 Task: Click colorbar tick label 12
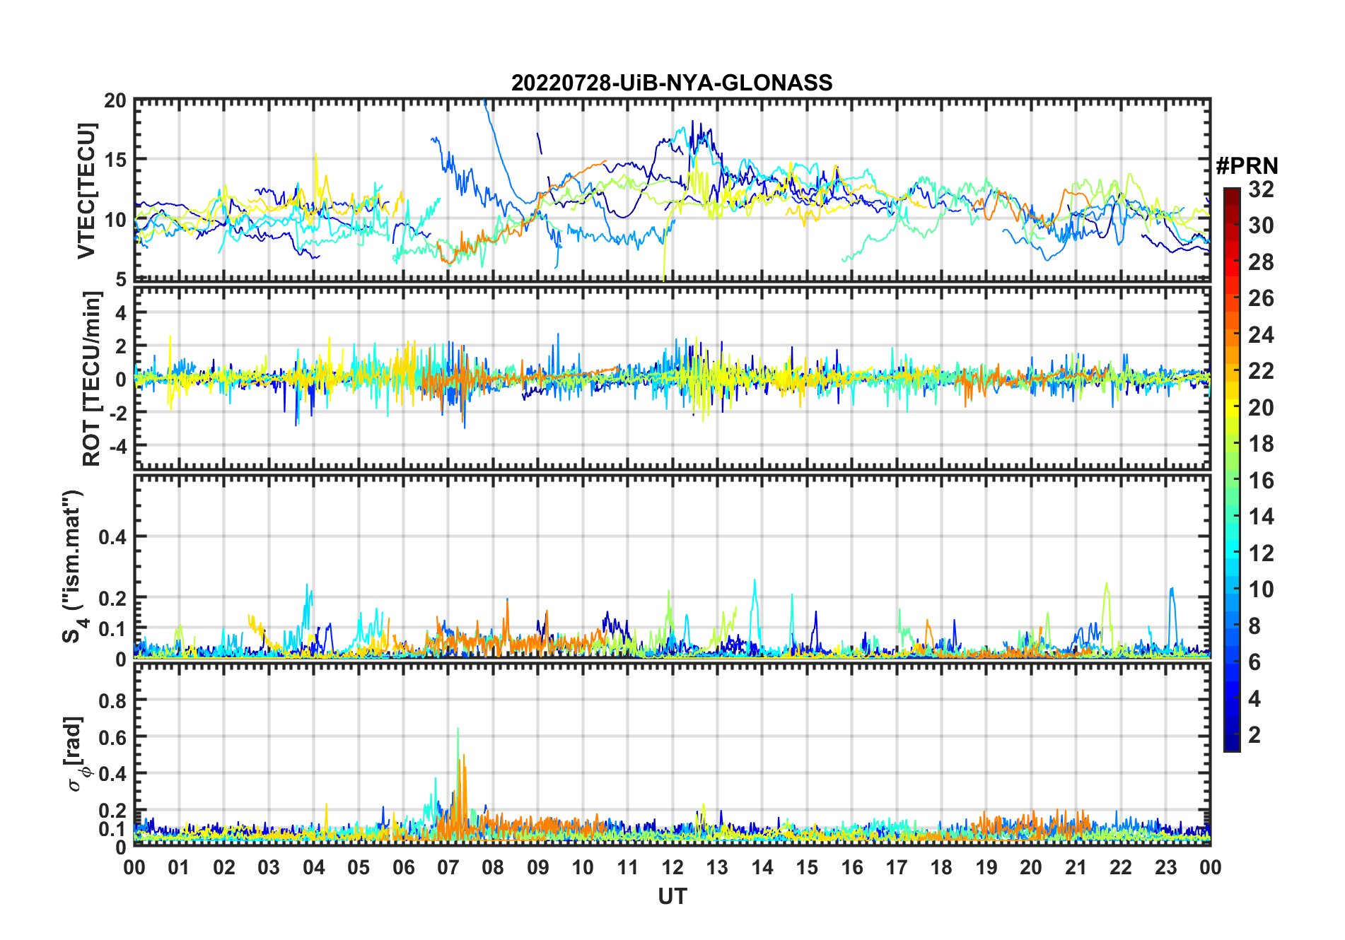click(x=1261, y=553)
